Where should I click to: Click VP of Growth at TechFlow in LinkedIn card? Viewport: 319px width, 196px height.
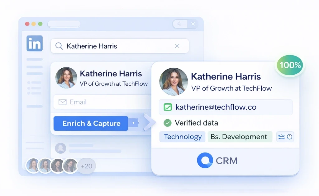pyautogui.click(x=114, y=84)
